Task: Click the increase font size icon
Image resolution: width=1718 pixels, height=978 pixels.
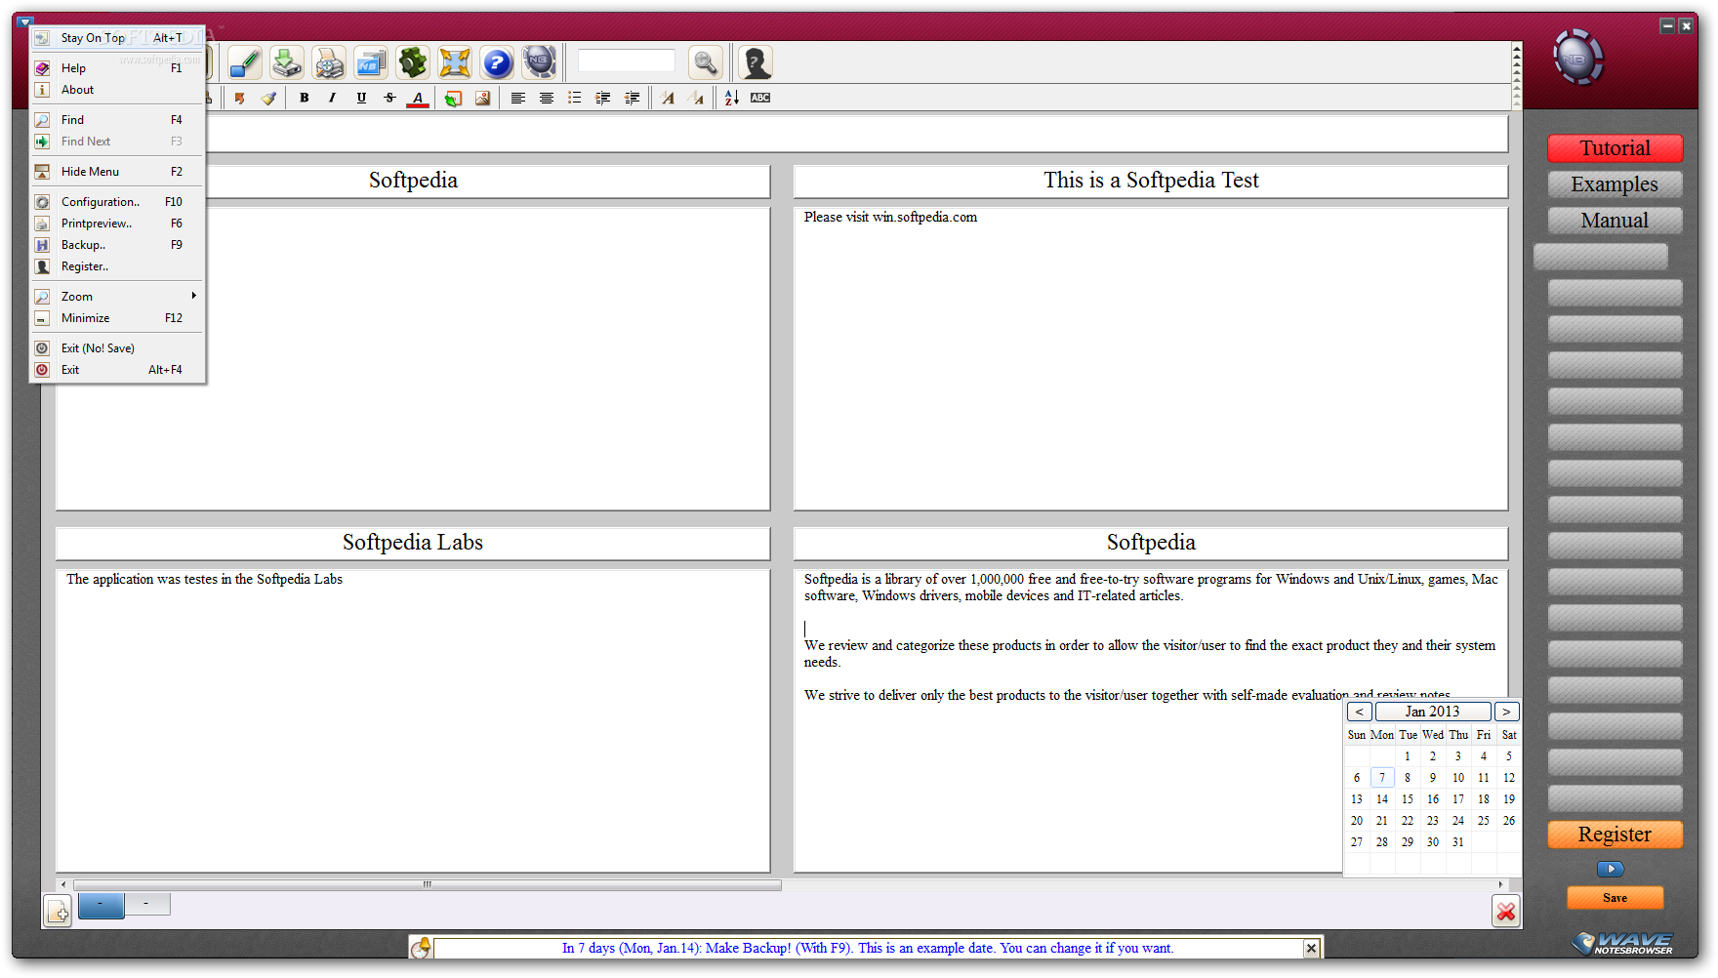Action: [x=668, y=98]
